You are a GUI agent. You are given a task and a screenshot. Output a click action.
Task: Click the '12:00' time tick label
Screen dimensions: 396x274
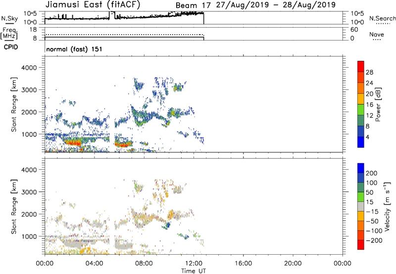point(194,264)
